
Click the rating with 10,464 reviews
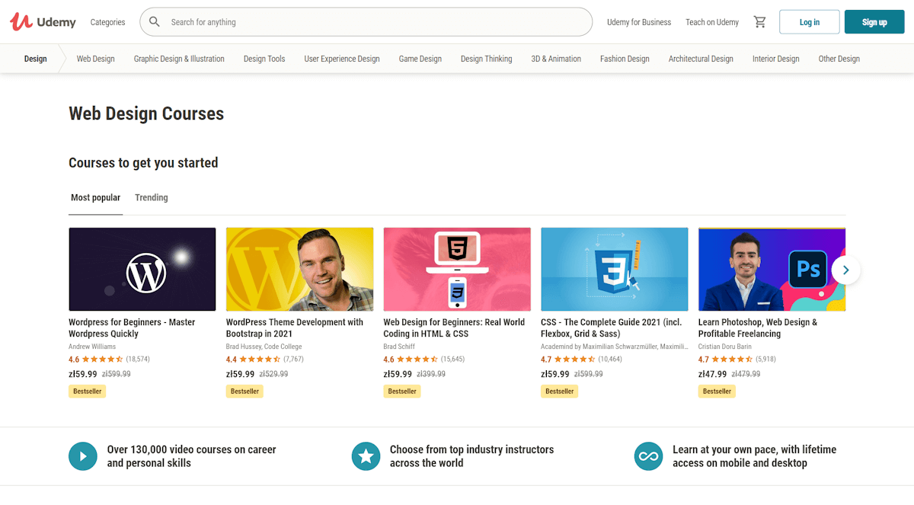tap(581, 359)
